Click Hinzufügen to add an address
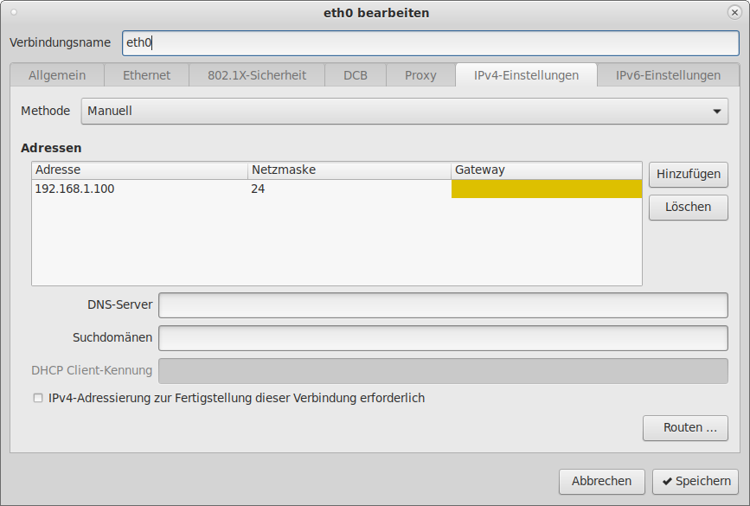Screen dimensions: 750x506 (688, 174)
